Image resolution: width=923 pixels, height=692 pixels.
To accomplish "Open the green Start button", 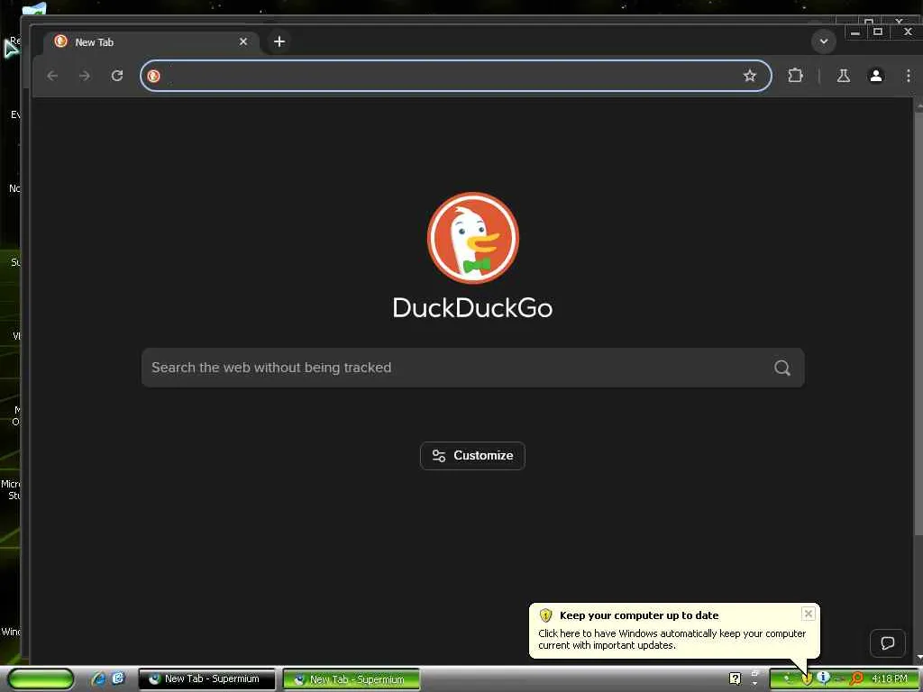I will coord(41,679).
